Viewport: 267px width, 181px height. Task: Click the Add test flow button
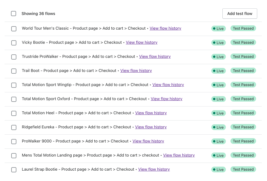tap(240, 14)
